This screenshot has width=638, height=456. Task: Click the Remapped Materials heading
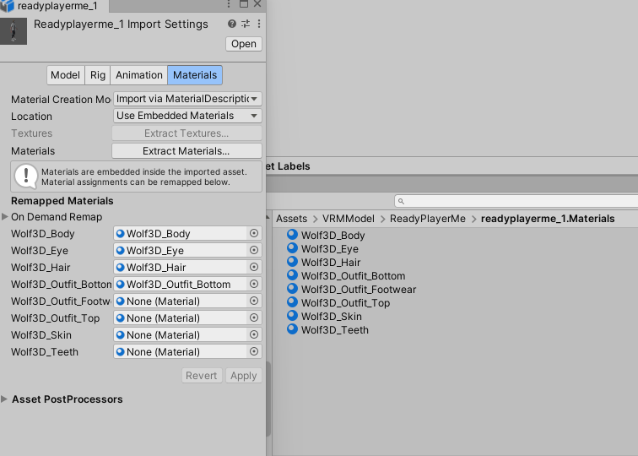point(62,201)
